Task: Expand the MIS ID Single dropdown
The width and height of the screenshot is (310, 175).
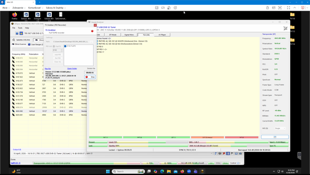Action: pyautogui.click(x=280, y=128)
